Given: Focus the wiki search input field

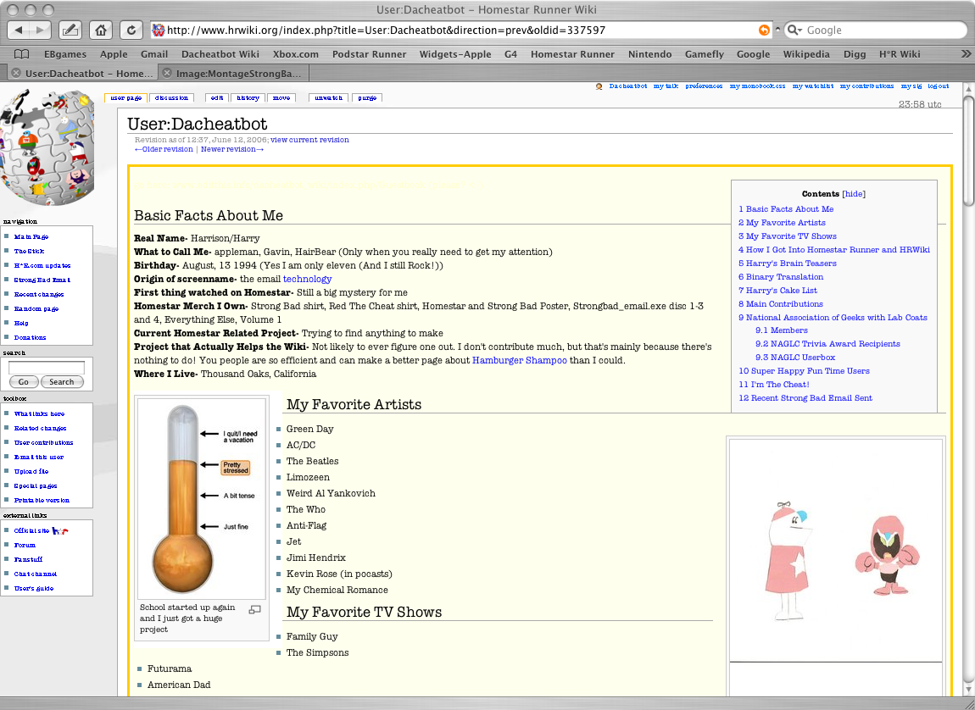Looking at the screenshot, I should (x=46, y=367).
